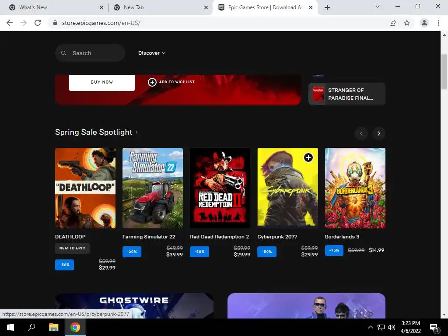Click the $39.99 Farming Simulator price
Image resolution: width=448 pixels, height=336 pixels.
174,255
